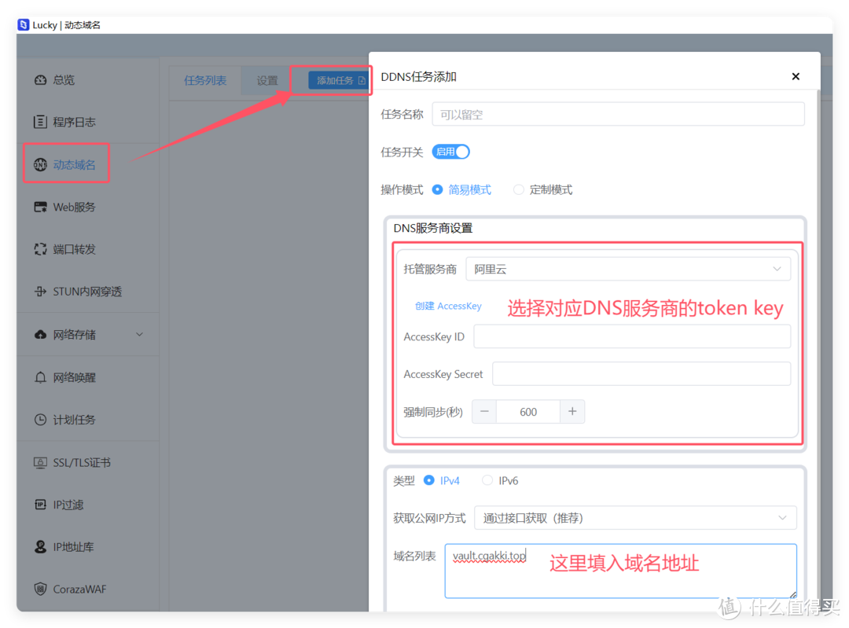Select the 计划任务 clock icon
Screen dimensions: 849x628
point(40,420)
